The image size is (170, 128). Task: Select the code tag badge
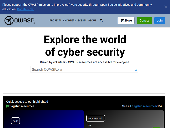pyautogui.click(x=15, y=121)
